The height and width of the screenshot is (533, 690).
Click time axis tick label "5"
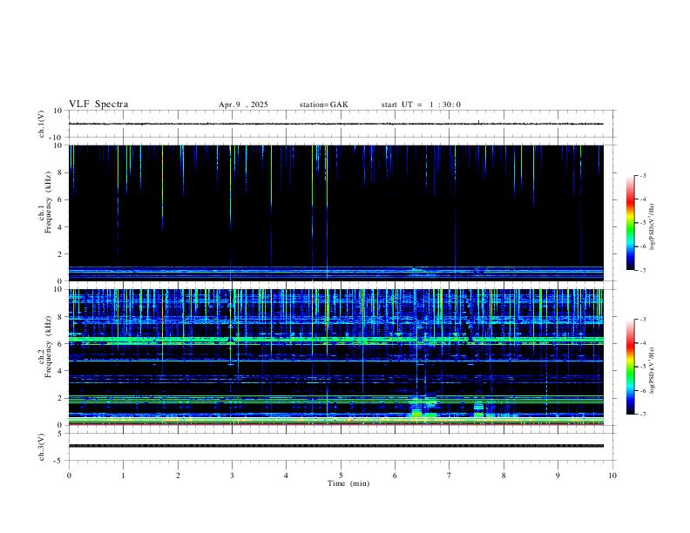tap(341, 476)
